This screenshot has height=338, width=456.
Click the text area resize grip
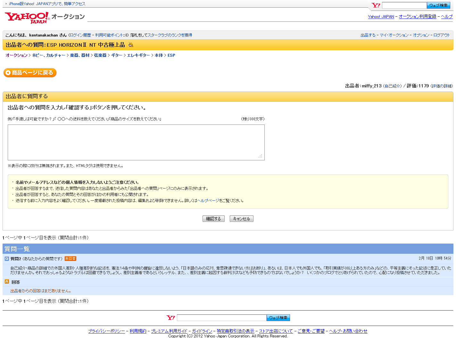[261, 157]
